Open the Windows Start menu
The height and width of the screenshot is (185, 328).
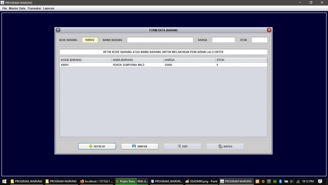pos(4,181)
